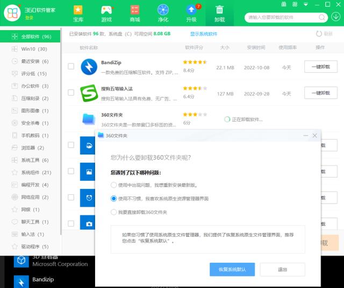The height and width of the screenshot is (288, 344).
Task: Open the 净化 cleanup icon tab
Action: pos(163,13)
